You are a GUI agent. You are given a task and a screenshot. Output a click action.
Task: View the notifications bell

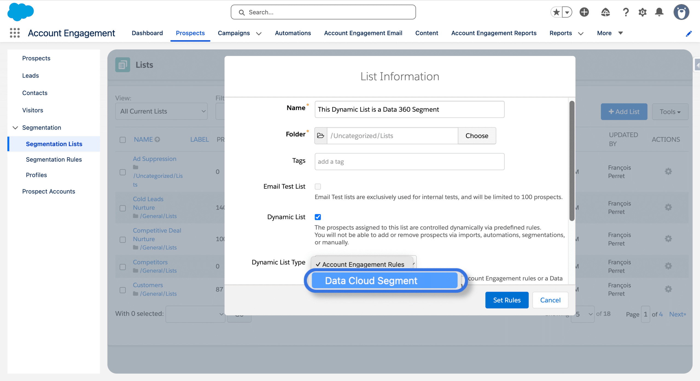[659, 12]
